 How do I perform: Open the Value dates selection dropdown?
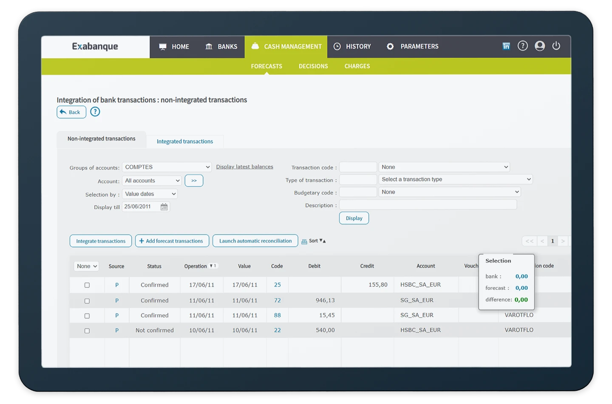(x=150, y=194)
